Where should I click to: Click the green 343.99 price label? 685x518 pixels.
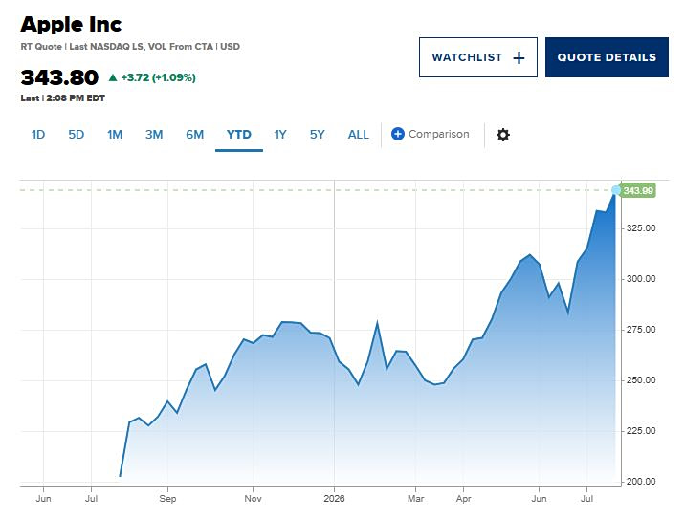pos(638,191)
